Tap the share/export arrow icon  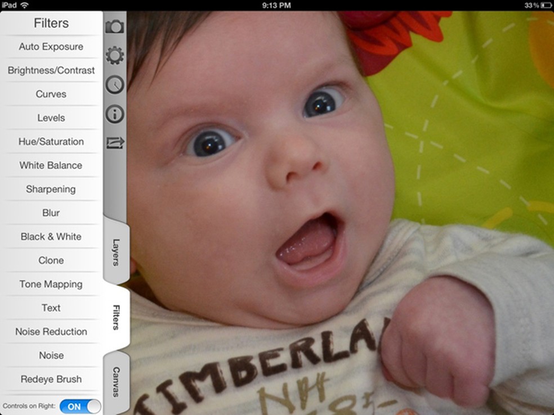click(x=115, y=143)
